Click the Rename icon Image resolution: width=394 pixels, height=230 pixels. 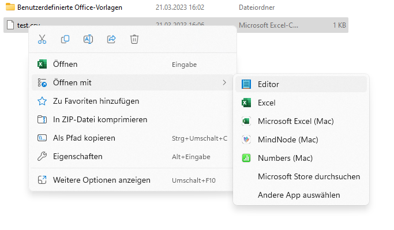click(x=88, y=39)
